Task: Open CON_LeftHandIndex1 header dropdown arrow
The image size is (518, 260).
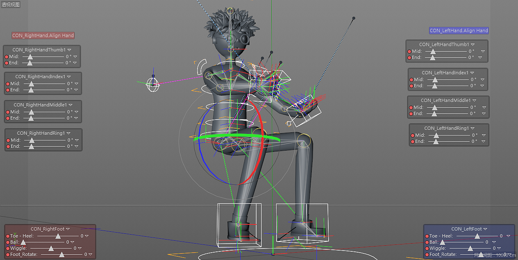Action: click(472, 72)
